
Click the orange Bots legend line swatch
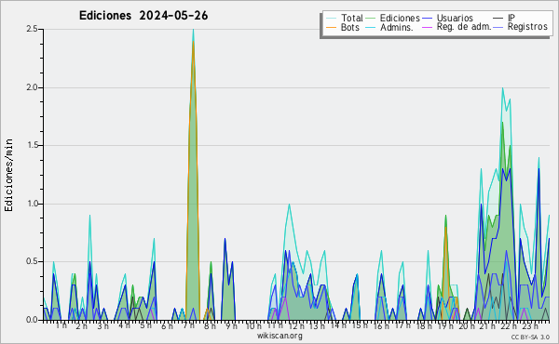tap(331, 27)
